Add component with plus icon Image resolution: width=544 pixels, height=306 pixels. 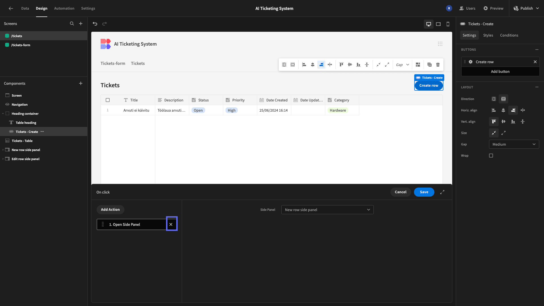tap(81, 84)
